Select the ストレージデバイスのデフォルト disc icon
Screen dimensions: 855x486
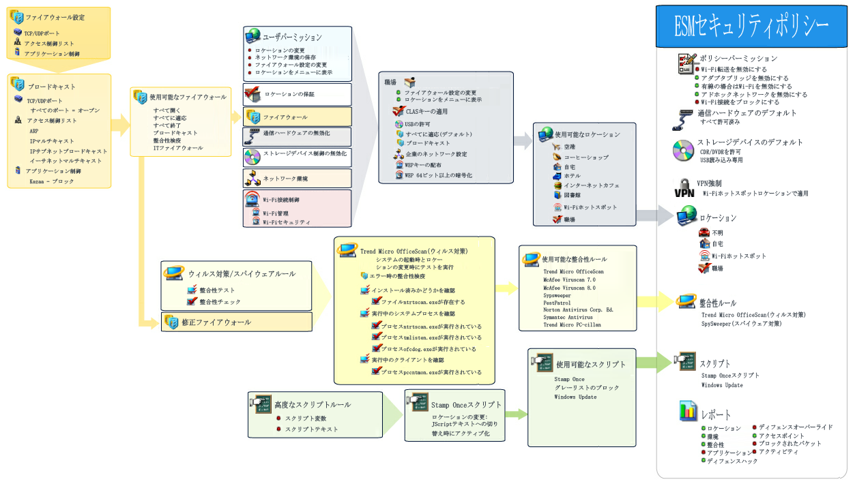[x=683, y=150]
